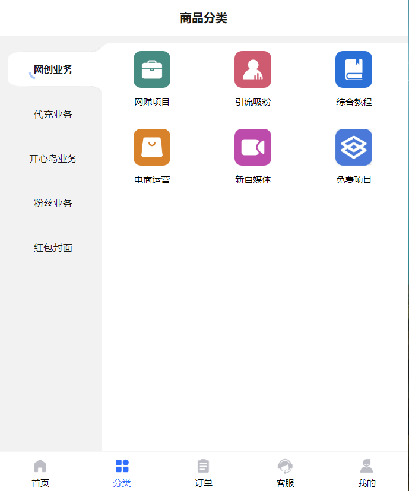
Task: Open the 网赚项目 briefcase icon
Action: click(x=152, y=69)
